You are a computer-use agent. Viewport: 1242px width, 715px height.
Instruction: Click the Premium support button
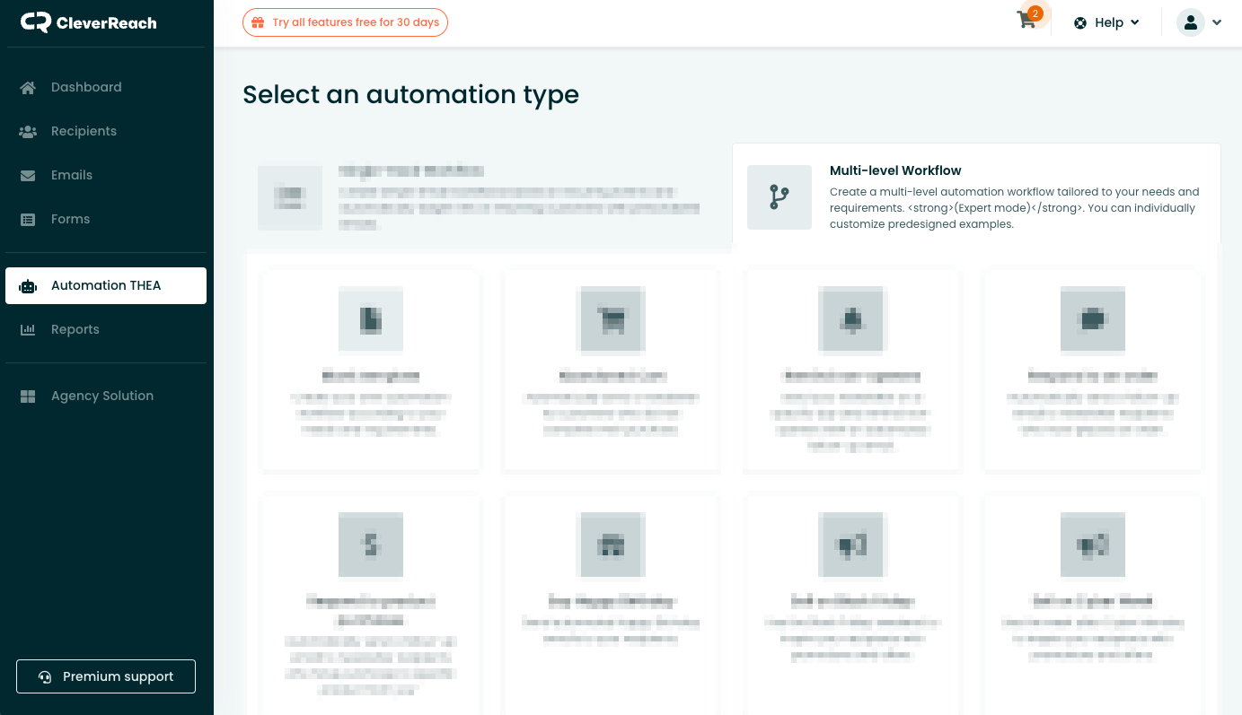pyautogui.click(x=105, y=676)
